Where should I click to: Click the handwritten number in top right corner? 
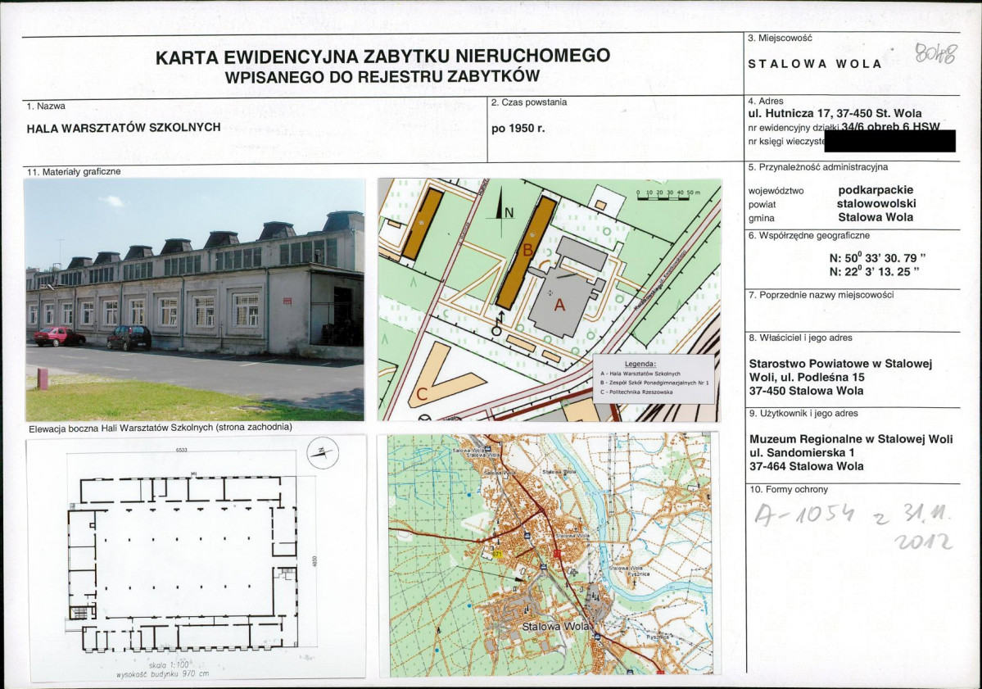pyautogui.click(x=935, y=54)
